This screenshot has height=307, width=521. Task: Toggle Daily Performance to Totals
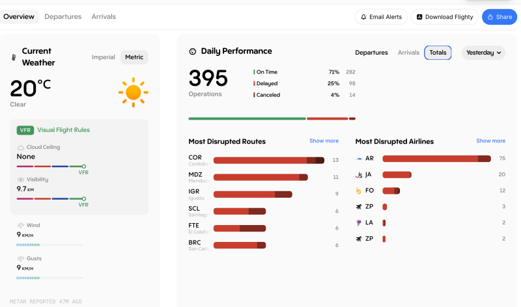coord(438,53)
